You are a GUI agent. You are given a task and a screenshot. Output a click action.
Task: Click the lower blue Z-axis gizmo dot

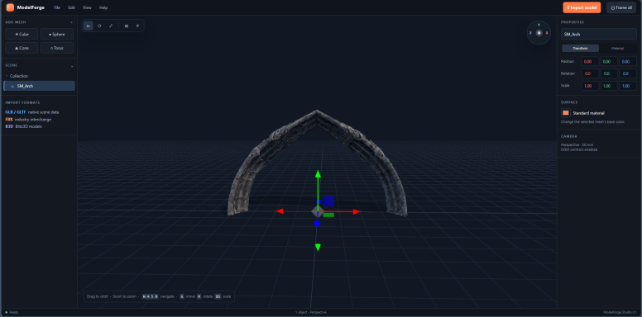(x=317, y=224)
